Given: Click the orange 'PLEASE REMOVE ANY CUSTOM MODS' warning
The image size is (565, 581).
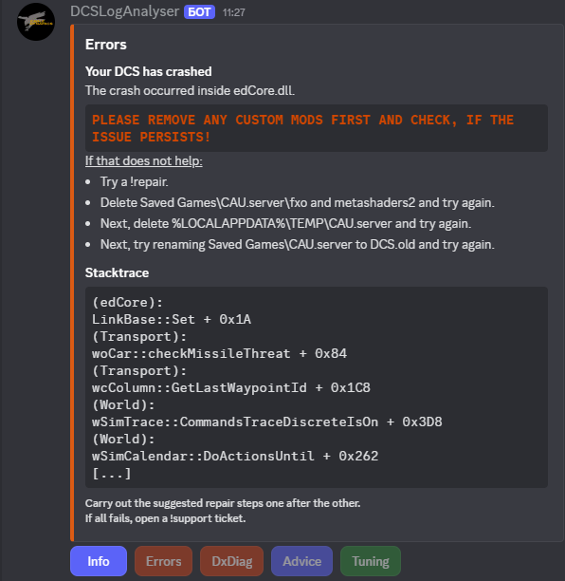Looking at the screenshot, I should click(302, 128).
